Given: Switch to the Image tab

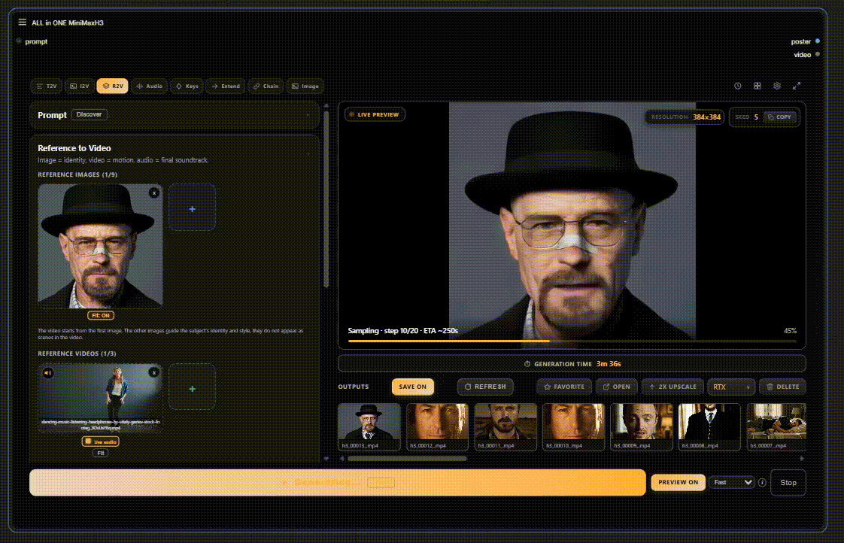Looking at the screenshot, I should tap(305, 86).
